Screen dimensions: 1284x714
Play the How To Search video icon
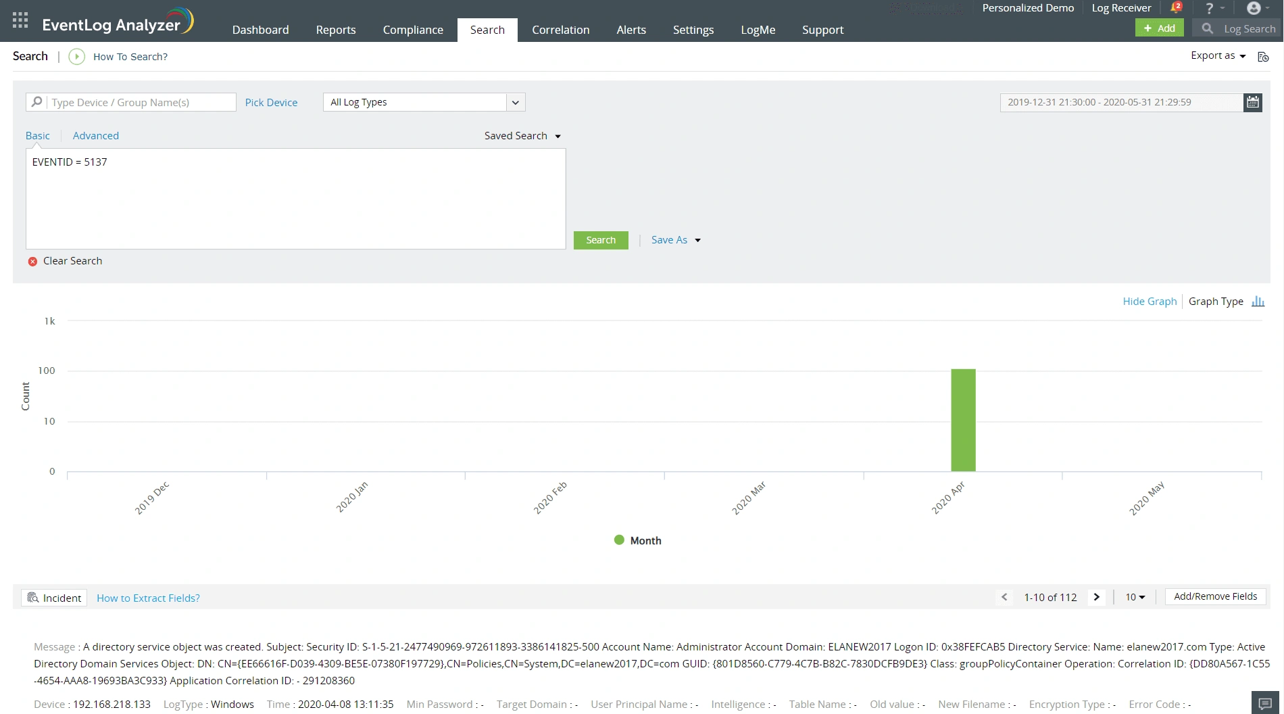tap(77, 57)
